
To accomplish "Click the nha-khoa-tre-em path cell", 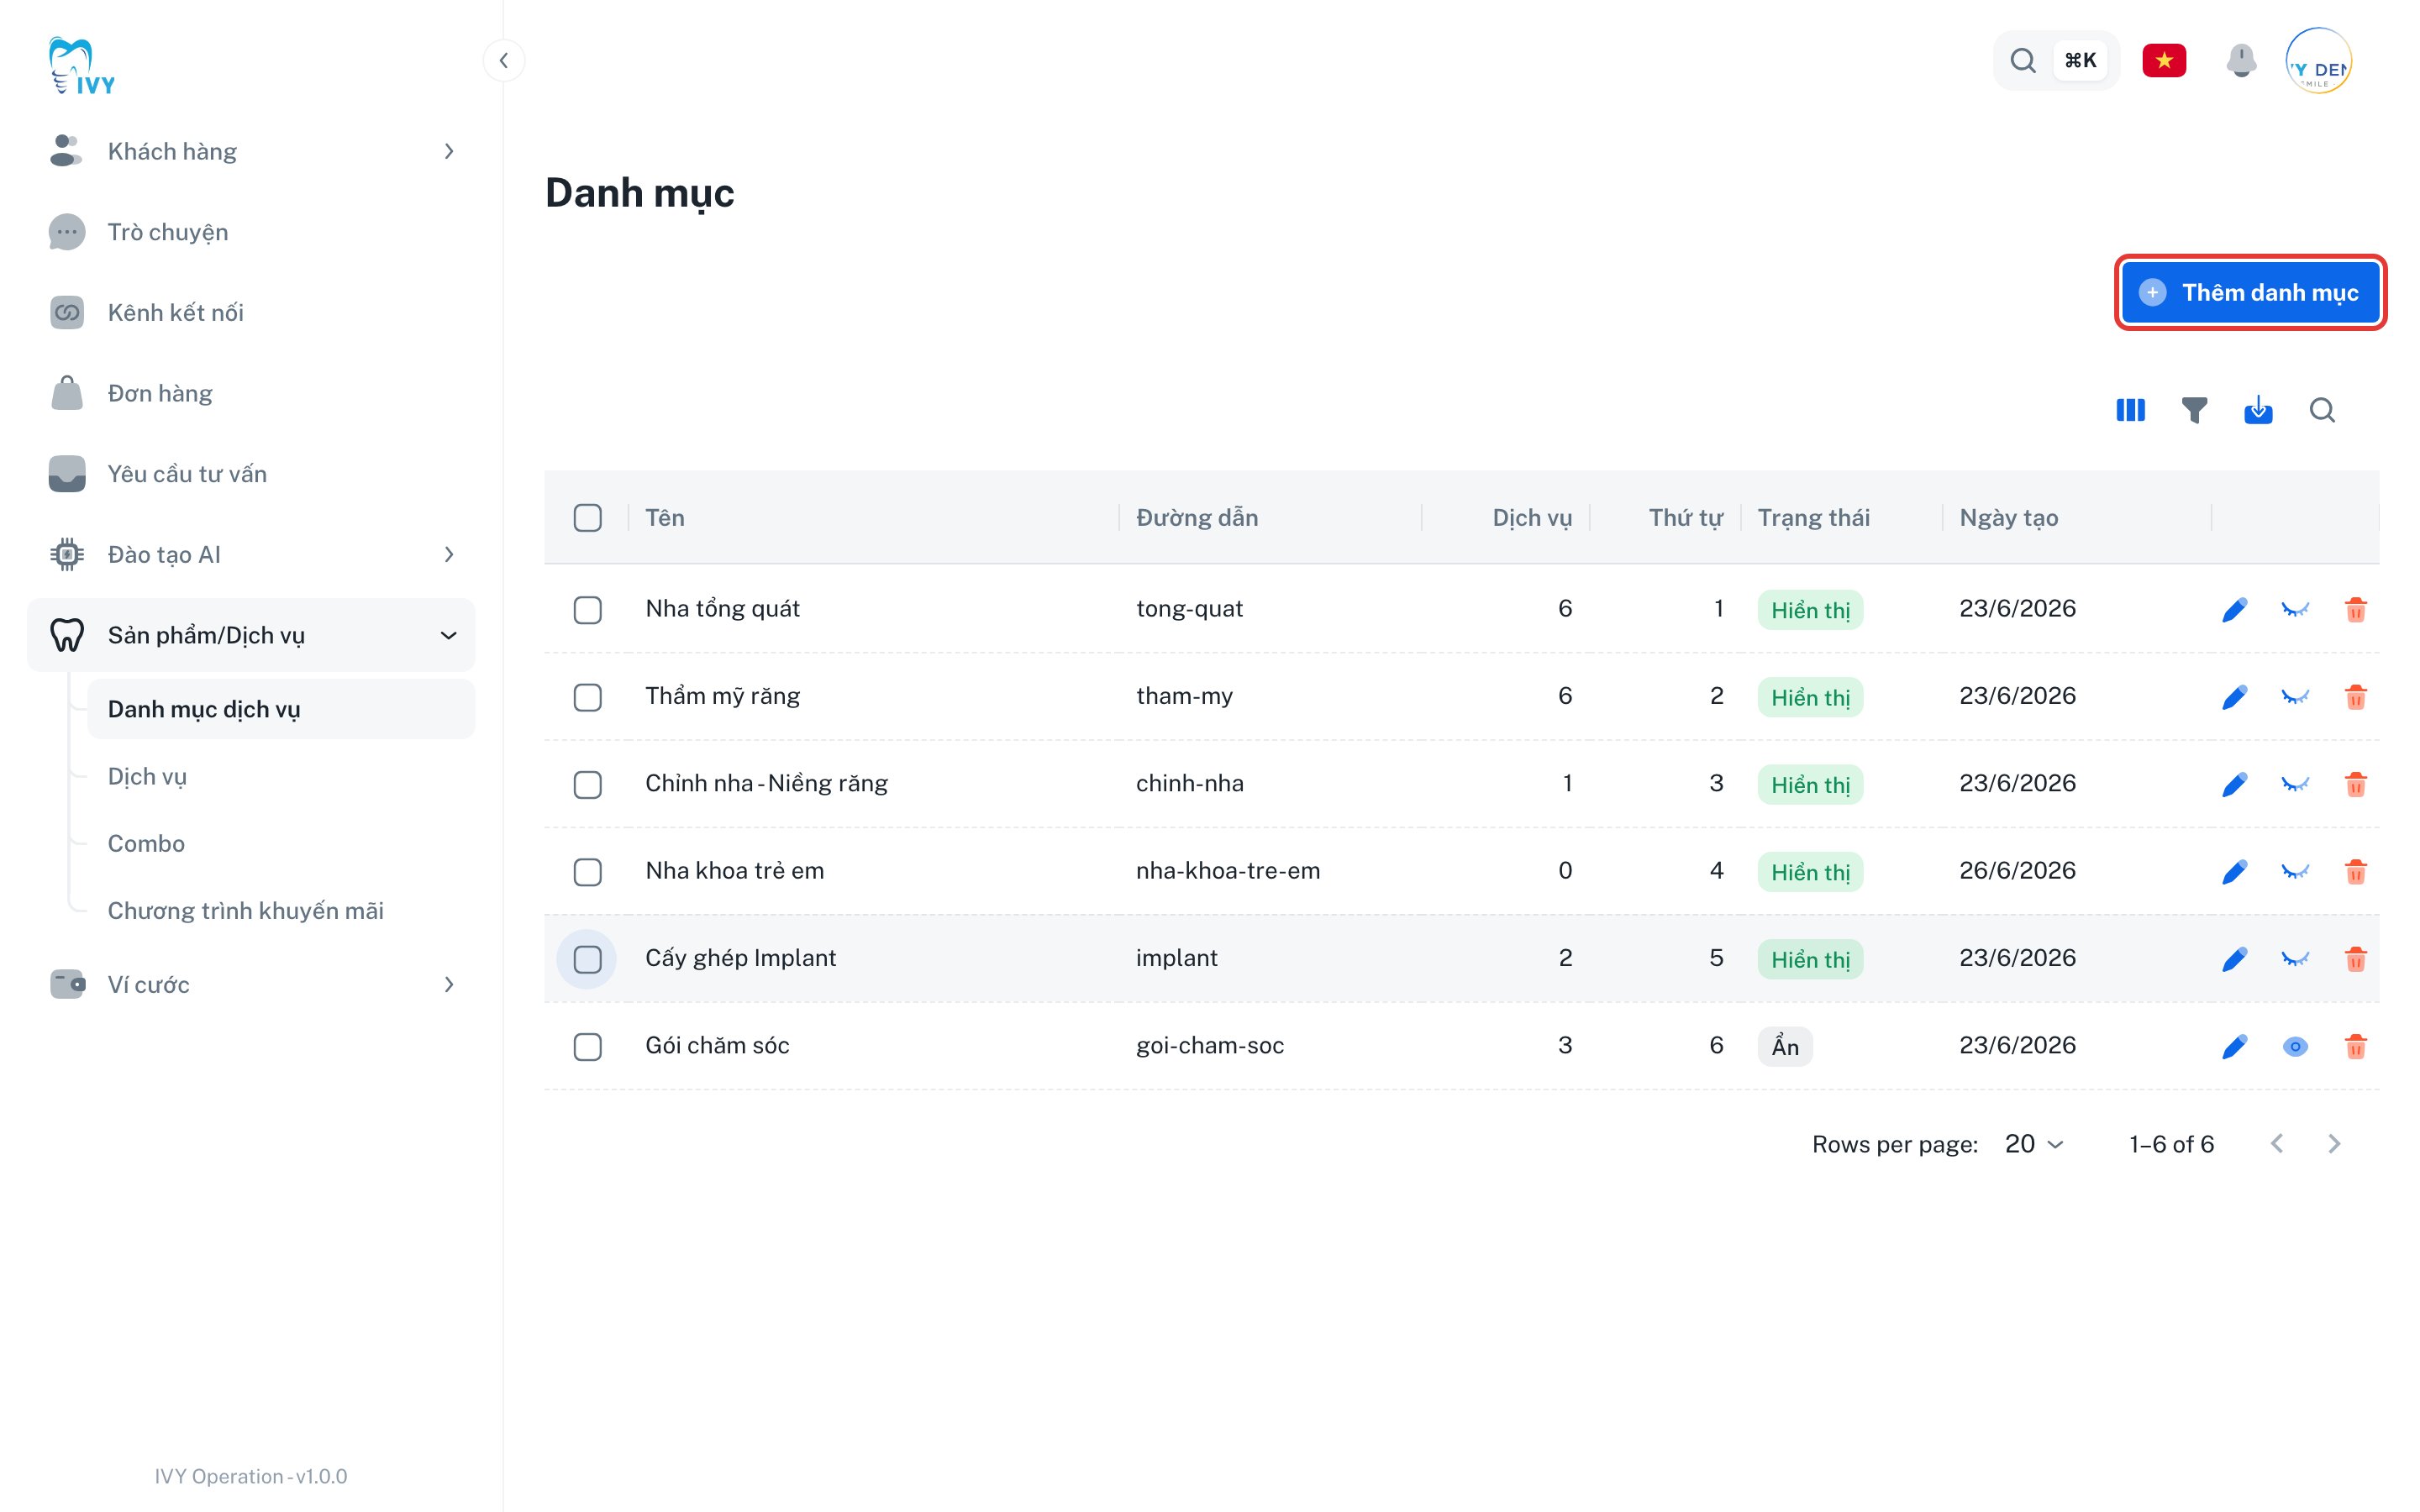I will pos(1228,870).
